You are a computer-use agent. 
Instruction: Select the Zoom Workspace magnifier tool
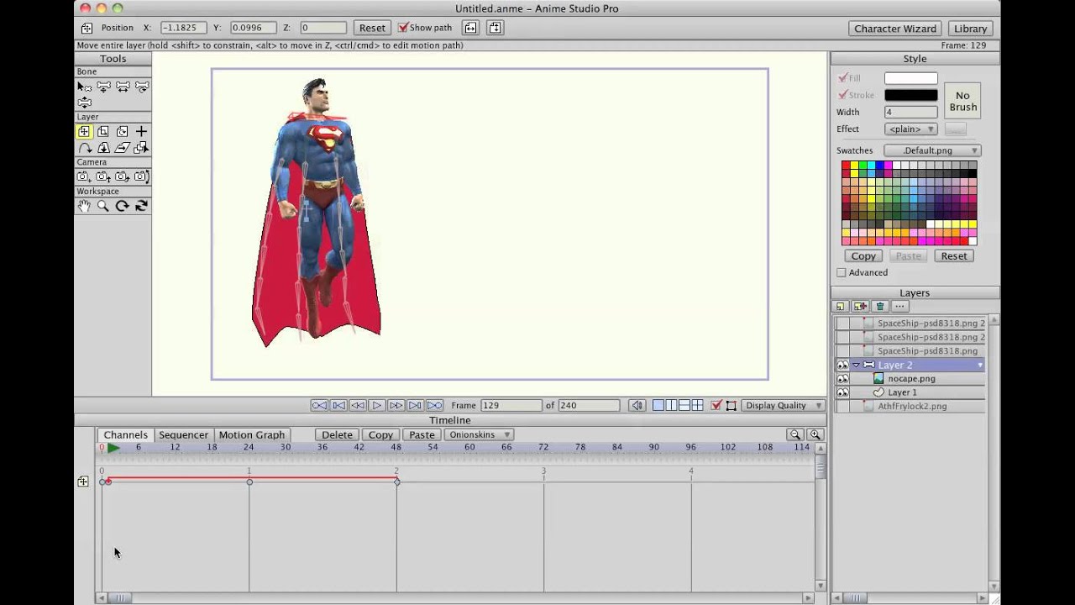103,206
